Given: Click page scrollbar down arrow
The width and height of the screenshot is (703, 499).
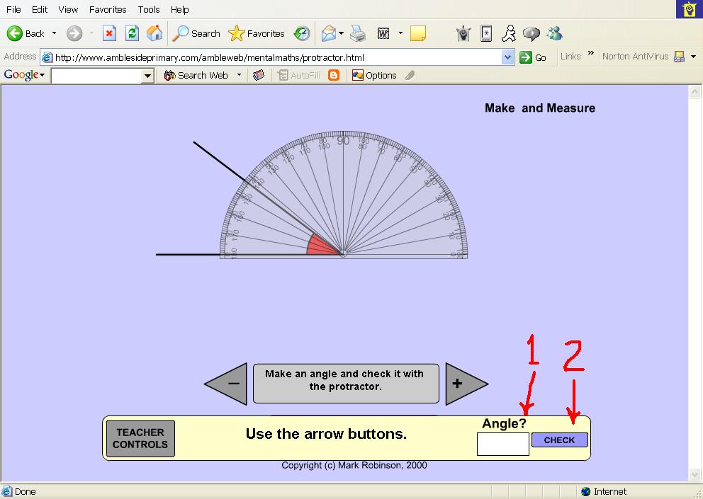Looking at the screenshot, I should pyautogui.click(x=694, y=474).
